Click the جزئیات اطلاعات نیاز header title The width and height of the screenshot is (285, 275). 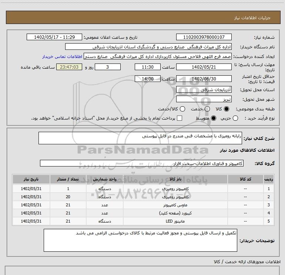252,18
